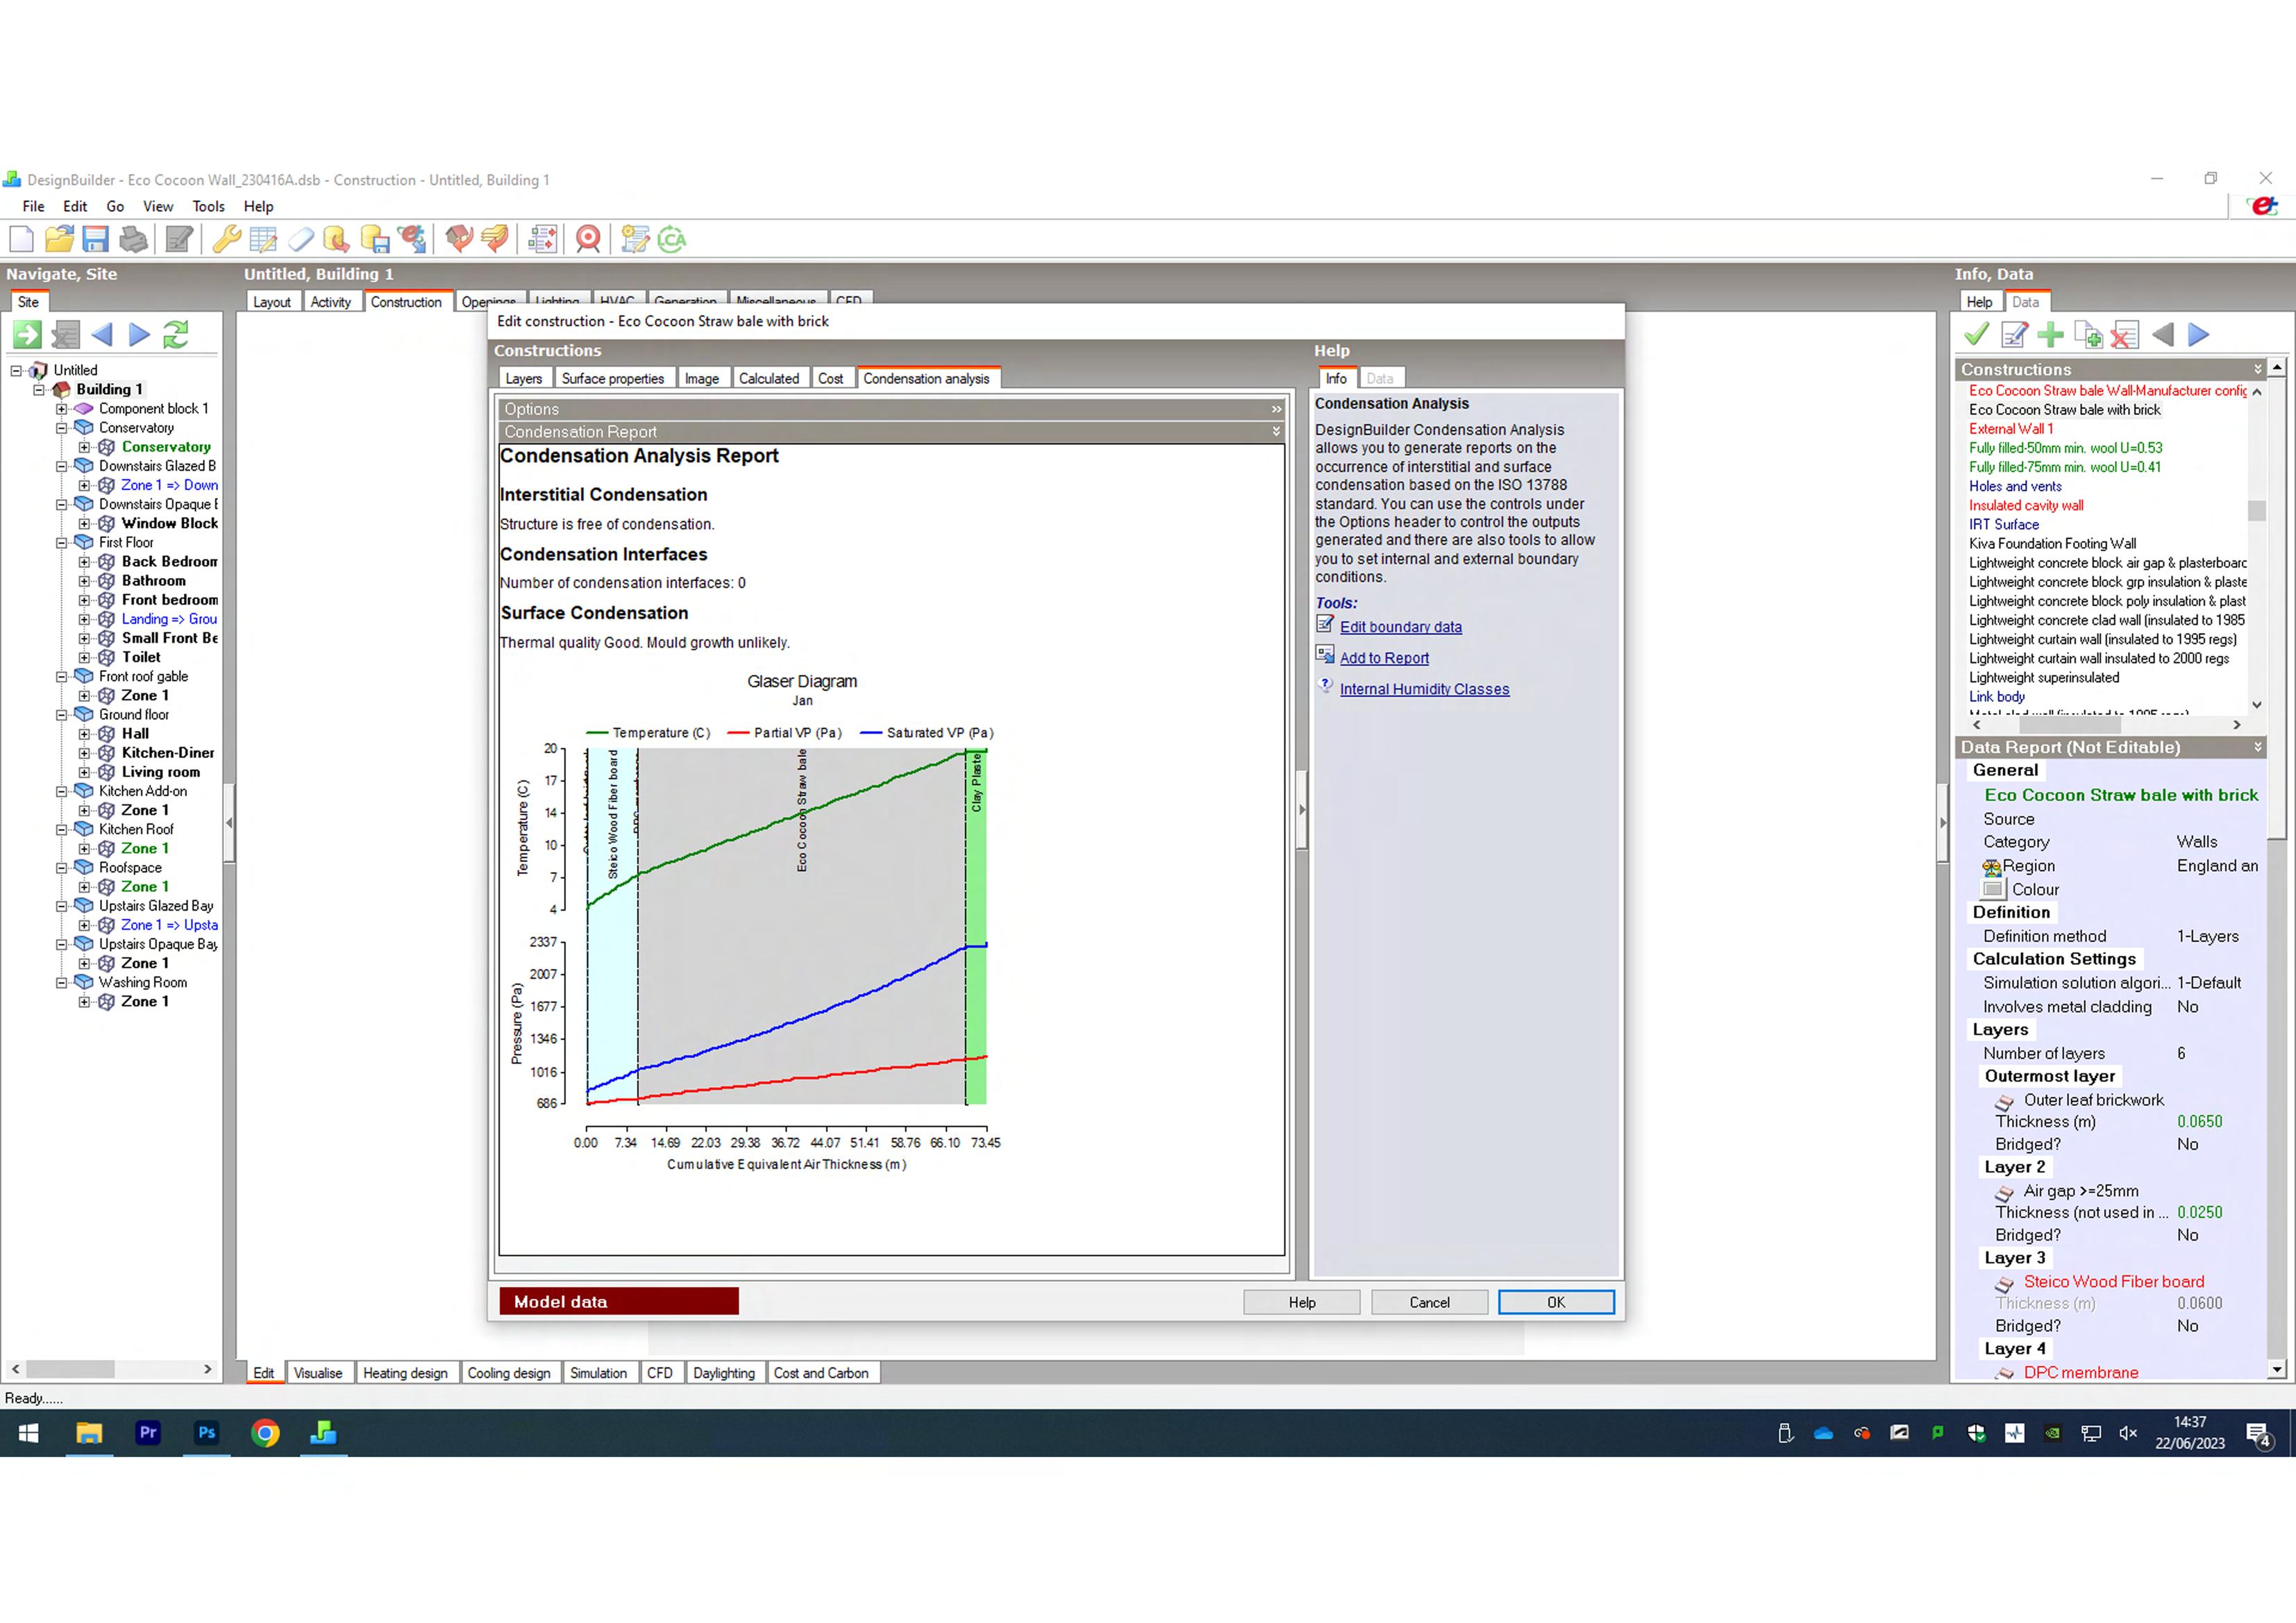Click the Help button beside Cancel
This screenshot has height=1623, width=2296.
coord(1302,1302)
